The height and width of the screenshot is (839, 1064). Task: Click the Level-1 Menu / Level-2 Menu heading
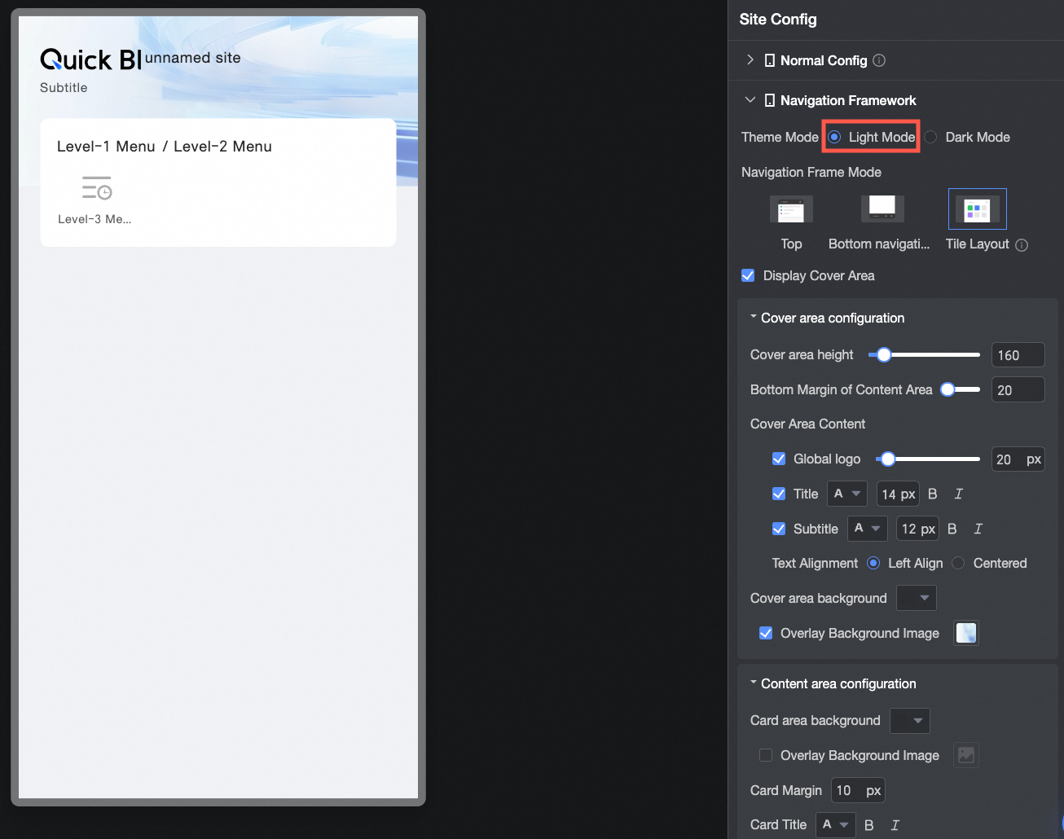(x=165, y=147)
